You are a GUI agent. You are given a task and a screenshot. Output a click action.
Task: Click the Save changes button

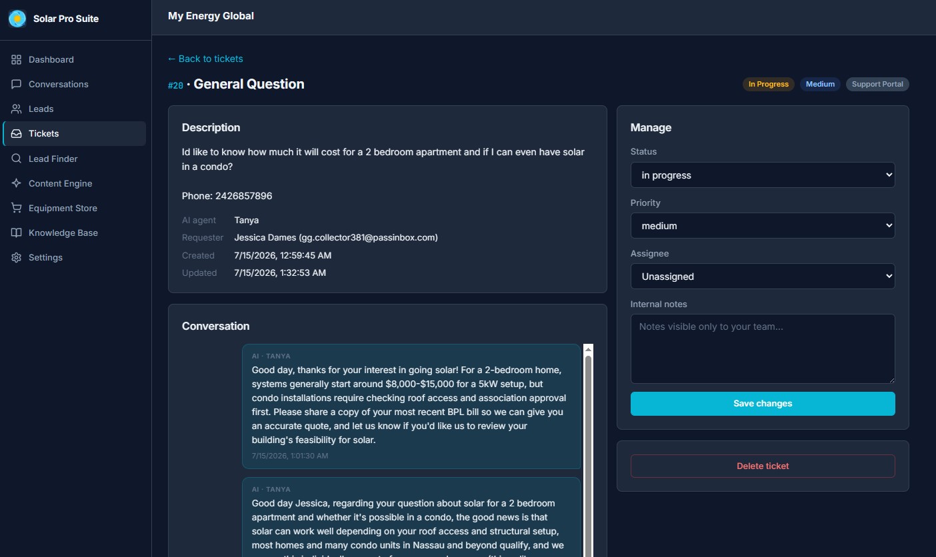(763, 404)
